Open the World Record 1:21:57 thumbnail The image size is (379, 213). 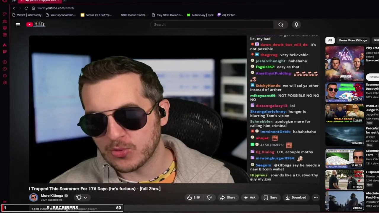[x=345, y=114]
